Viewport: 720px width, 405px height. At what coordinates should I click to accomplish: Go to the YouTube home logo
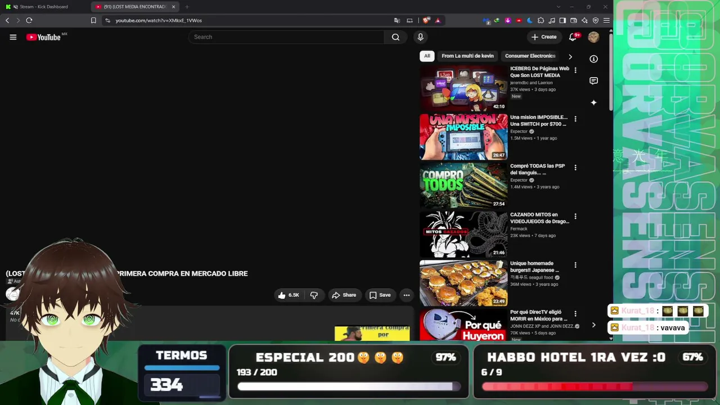coord(44,37)
